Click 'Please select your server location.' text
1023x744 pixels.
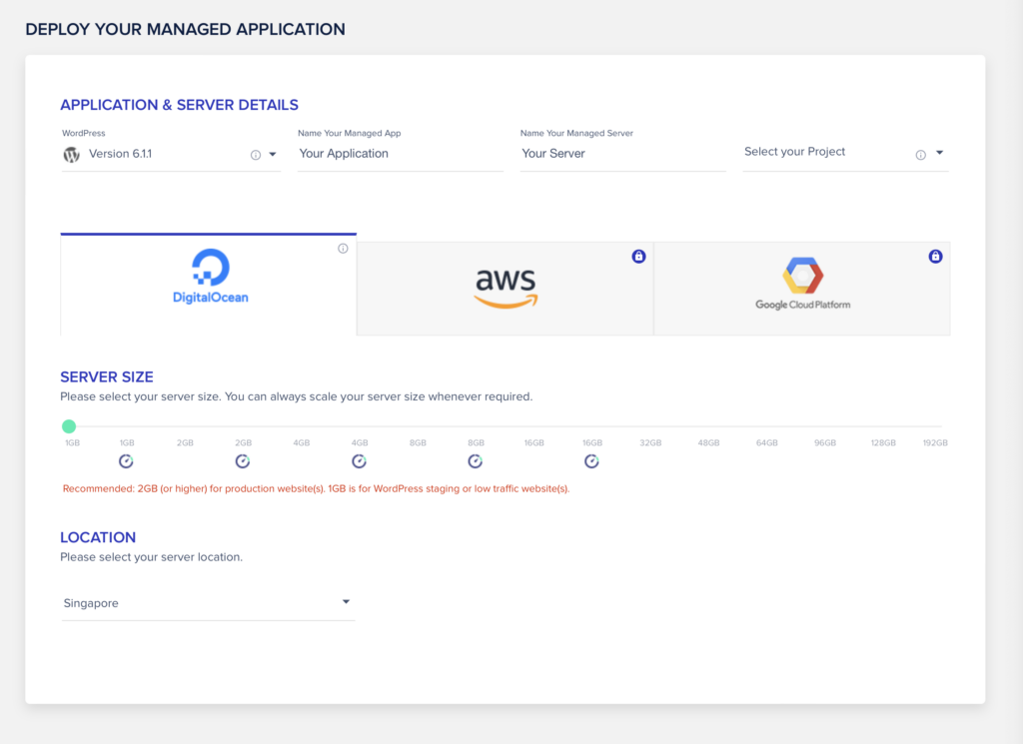click(x=152, y=557)
